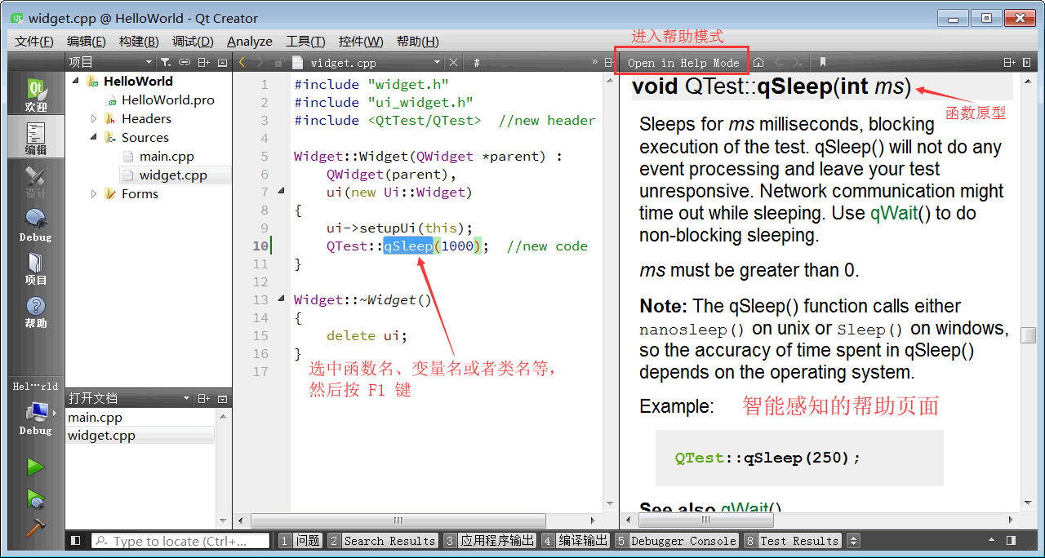
Task: Build project with hammer icon
Action: (35, 528)
